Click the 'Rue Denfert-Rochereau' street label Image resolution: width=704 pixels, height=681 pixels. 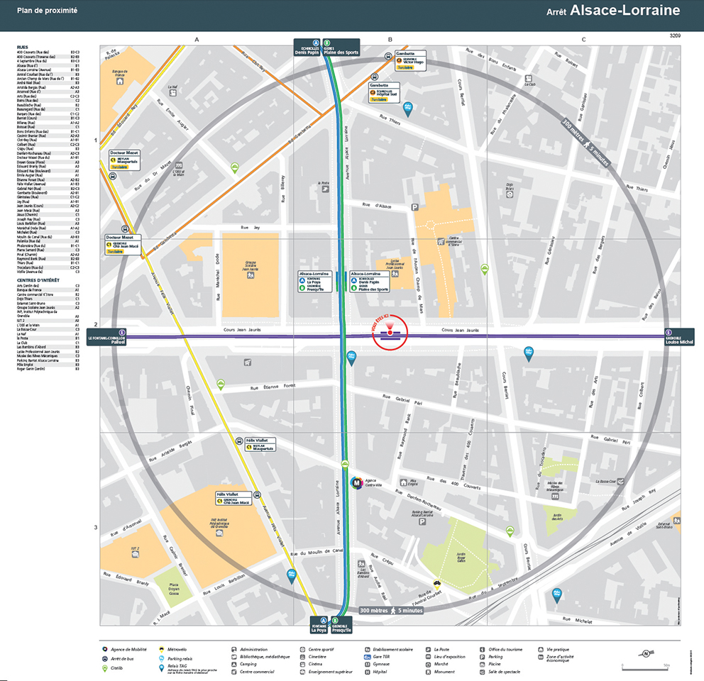click(418, 500)
